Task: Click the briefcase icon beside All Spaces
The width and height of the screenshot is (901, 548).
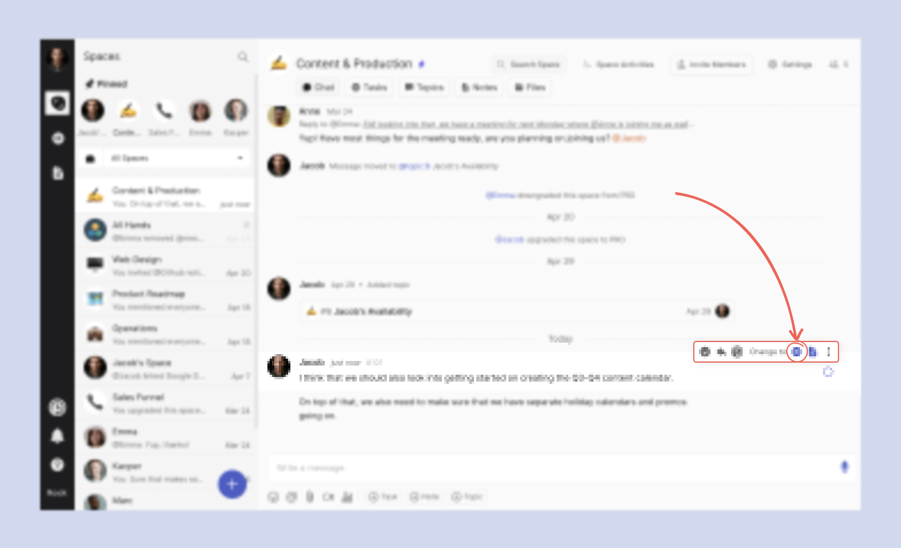Action: [91, 158]
